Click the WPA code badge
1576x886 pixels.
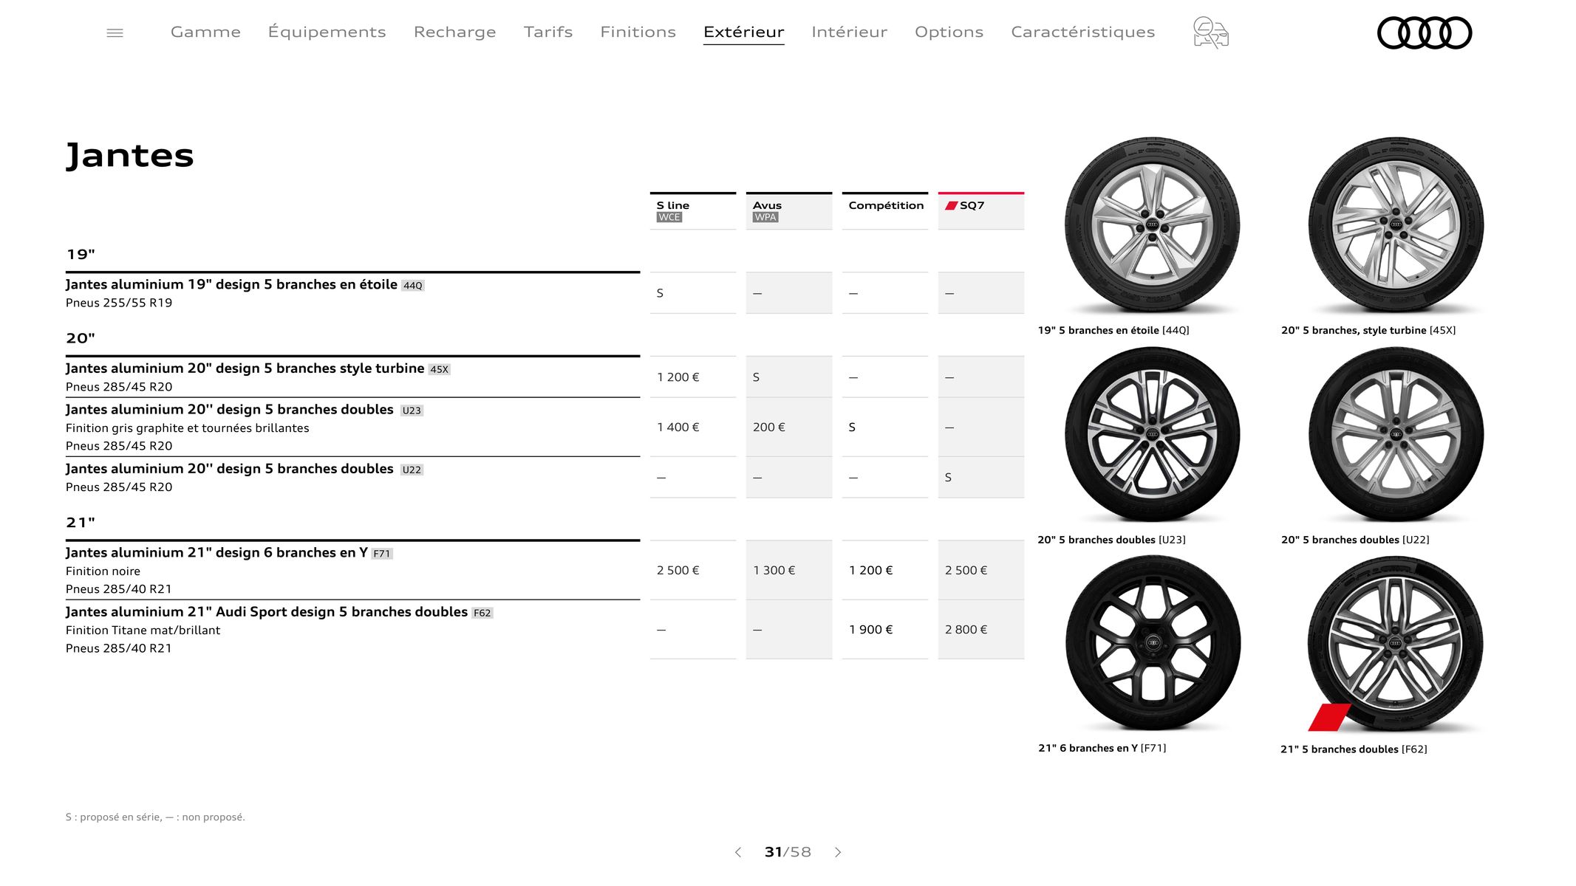pos(765,217)
